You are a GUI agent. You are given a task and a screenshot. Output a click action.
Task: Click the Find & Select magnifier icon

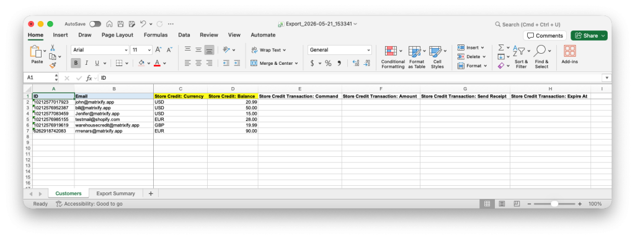(540, 51)
